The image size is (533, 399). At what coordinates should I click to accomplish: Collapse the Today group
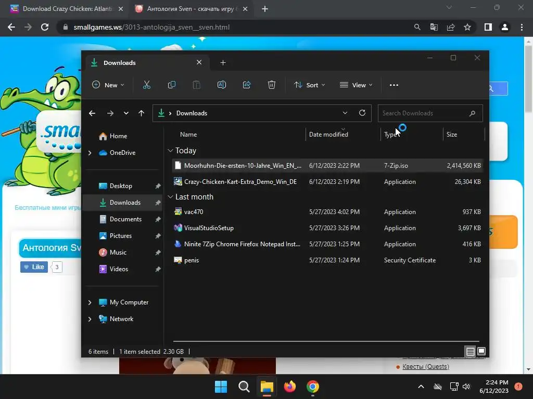[x=170, y=150]
